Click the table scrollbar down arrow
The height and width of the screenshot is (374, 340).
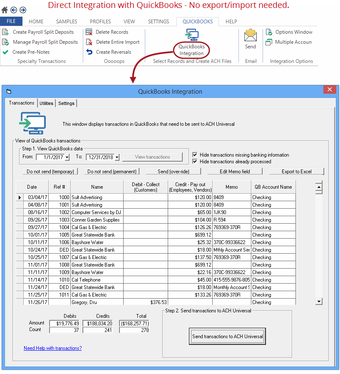319,301
